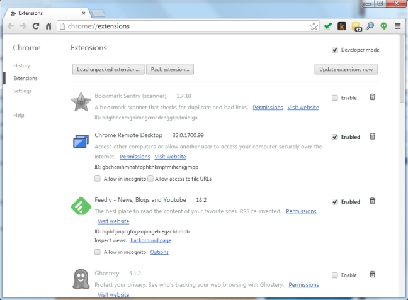408x300 pixels.
Task: Click Load unpacked extension button
Action: pyautogui.click(x=108, y=69)
